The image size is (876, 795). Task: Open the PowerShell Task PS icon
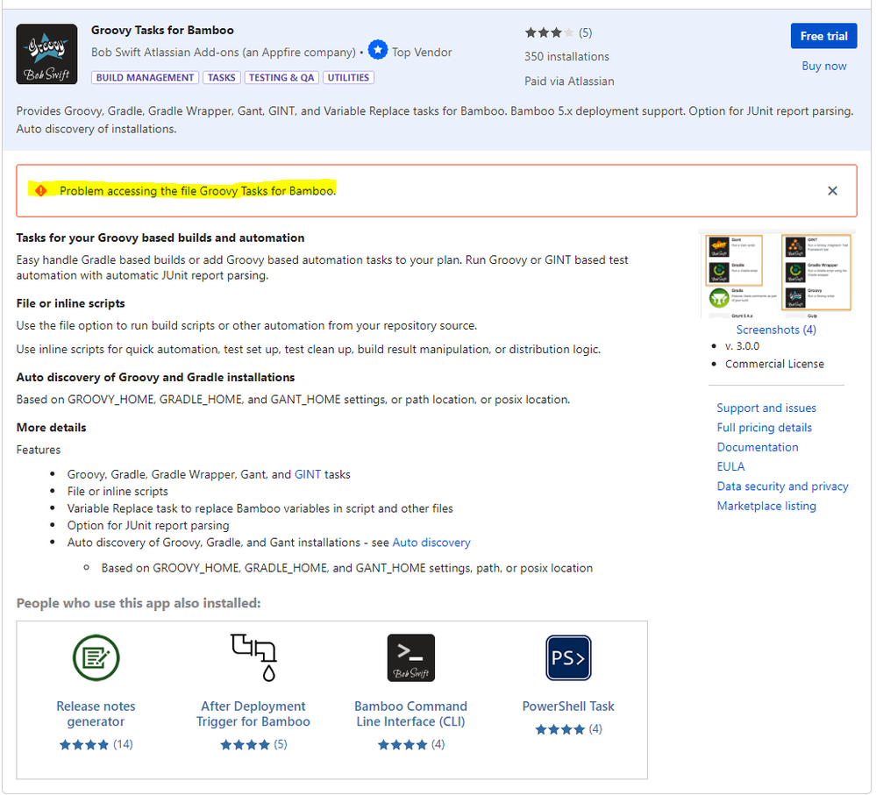pos(568,657)
